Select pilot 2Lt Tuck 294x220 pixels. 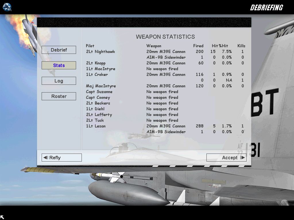[x=95, y=120]
